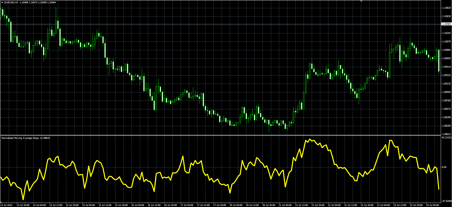Click the -47.9206 indicator scale value

tap(447, 201)
